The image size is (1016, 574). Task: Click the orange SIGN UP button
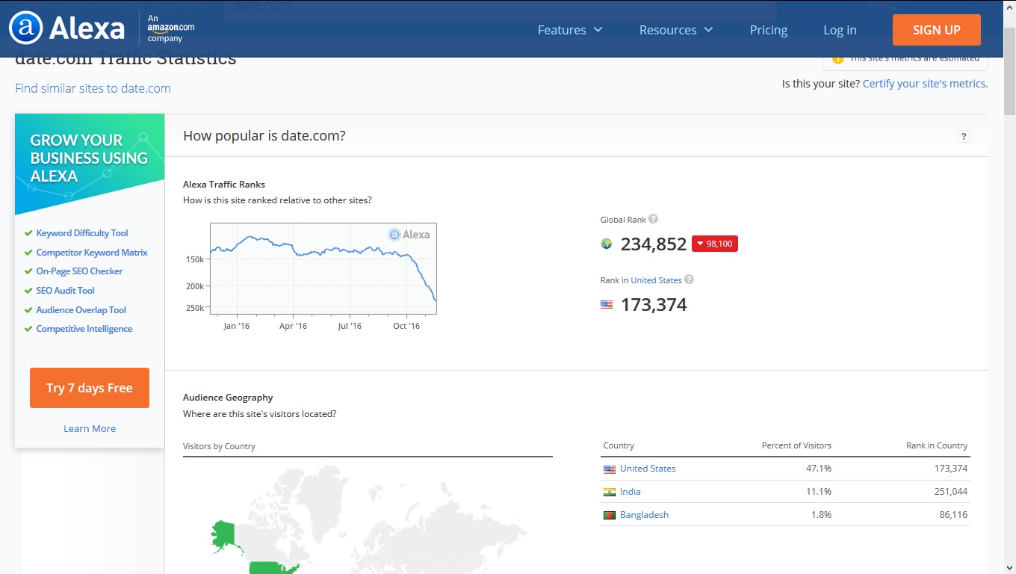[937, 30]
